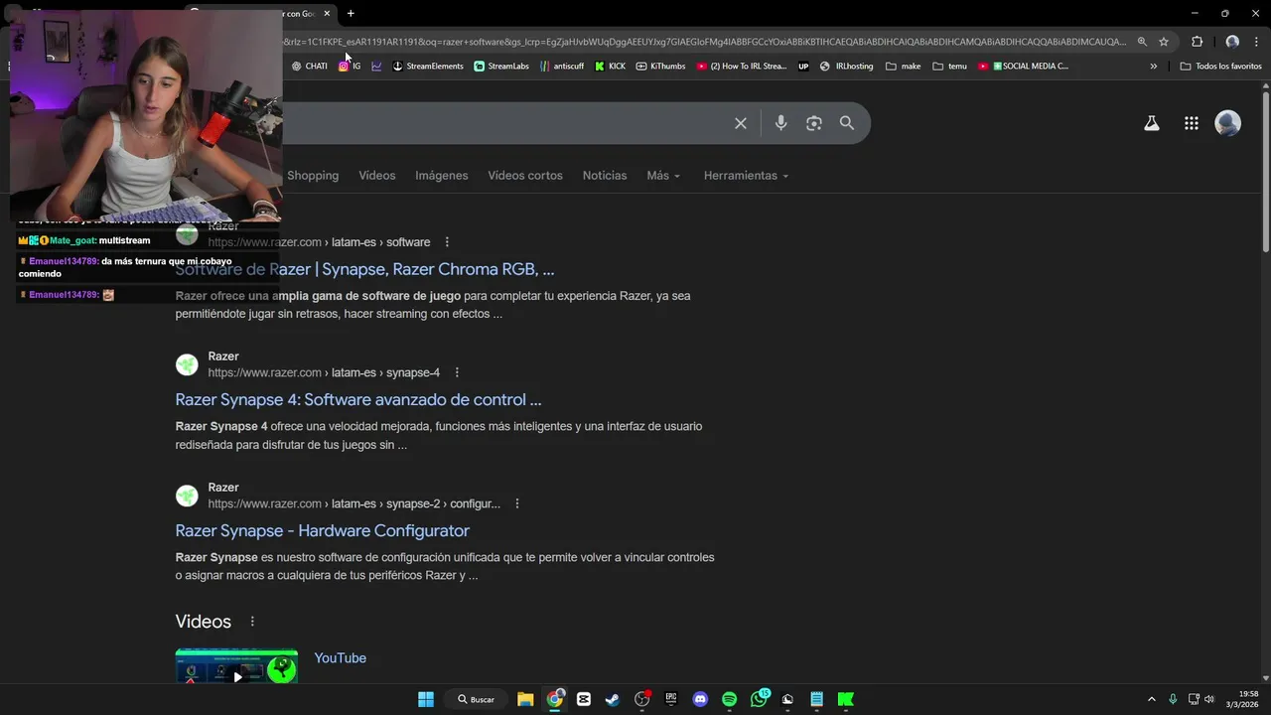Open the Windows Start menu

tap(426, 699)
